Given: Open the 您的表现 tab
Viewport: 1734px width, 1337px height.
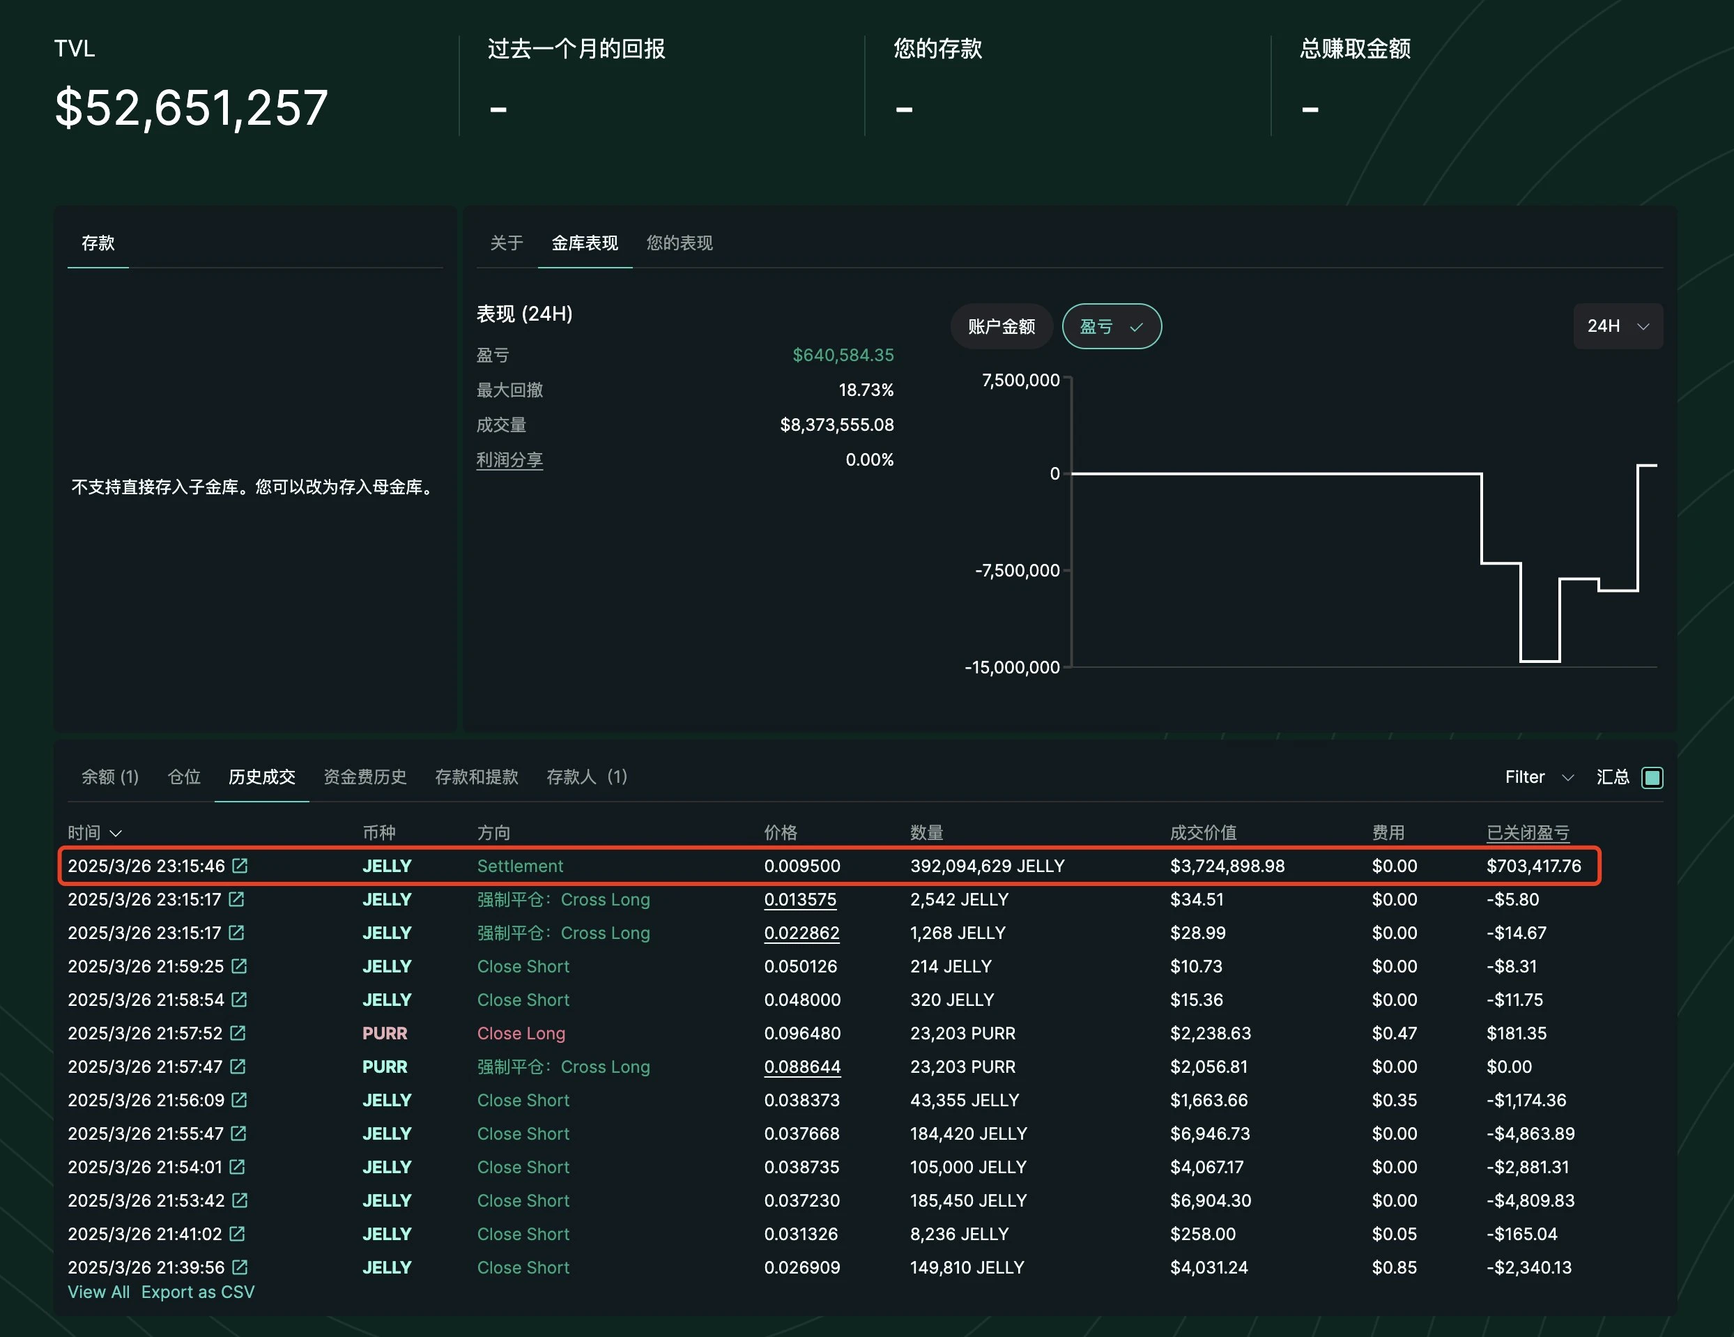Looking at the screenshot, I should pyautogui.click(x=679, y=243).
